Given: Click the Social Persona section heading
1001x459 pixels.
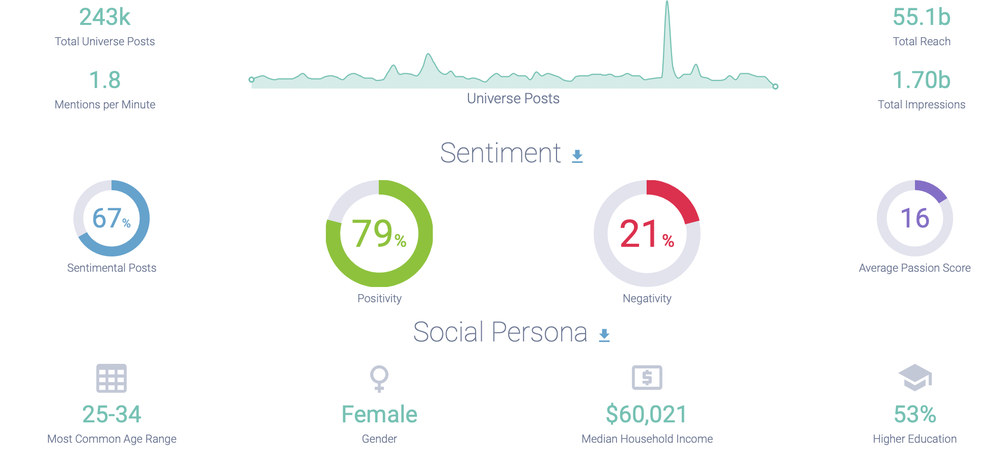Looking at the screenshot, I should [500, 332].
